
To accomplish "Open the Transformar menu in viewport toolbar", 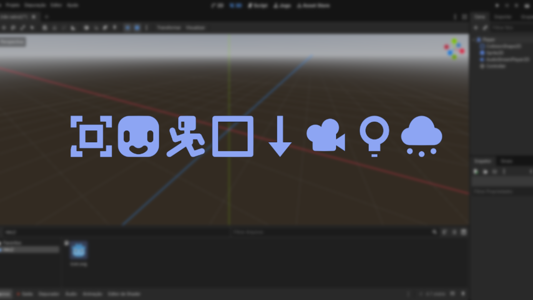I will (x=169, y=28).
